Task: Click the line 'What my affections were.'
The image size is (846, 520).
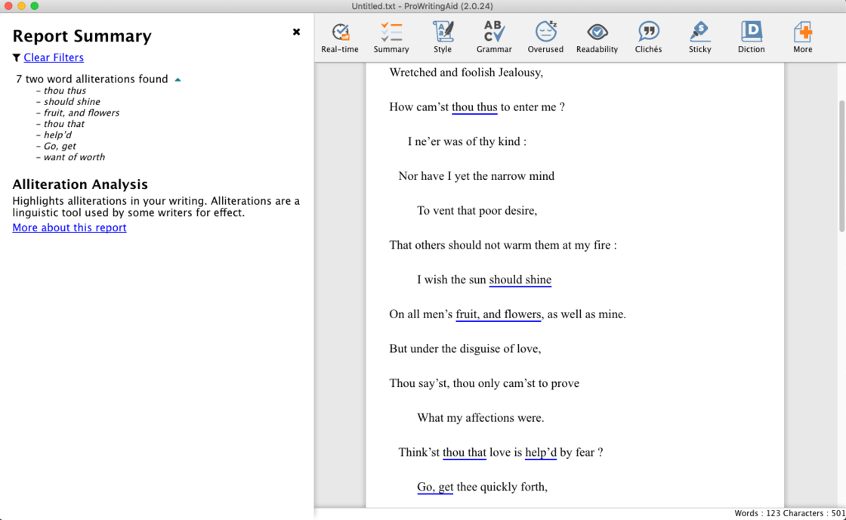Action: click(480, 418)
